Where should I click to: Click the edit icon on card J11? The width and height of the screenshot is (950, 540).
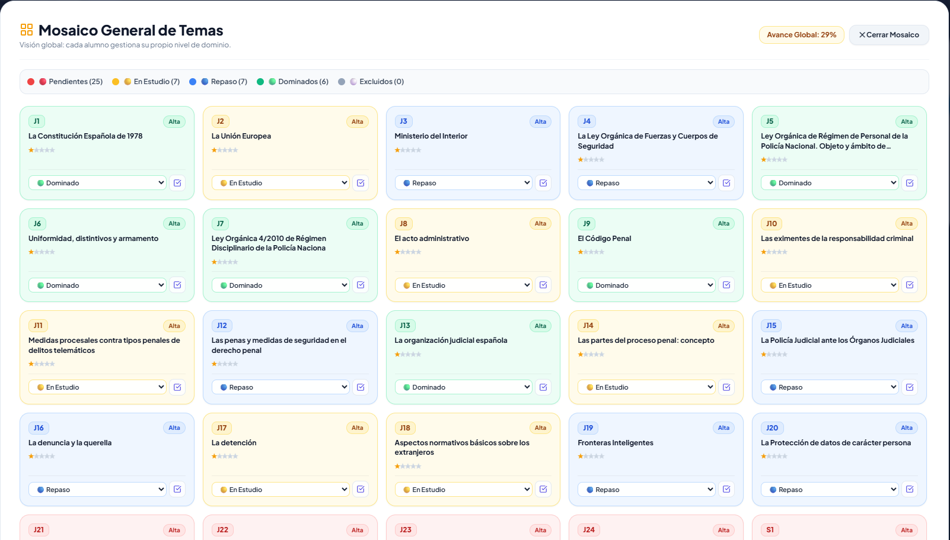177,387
